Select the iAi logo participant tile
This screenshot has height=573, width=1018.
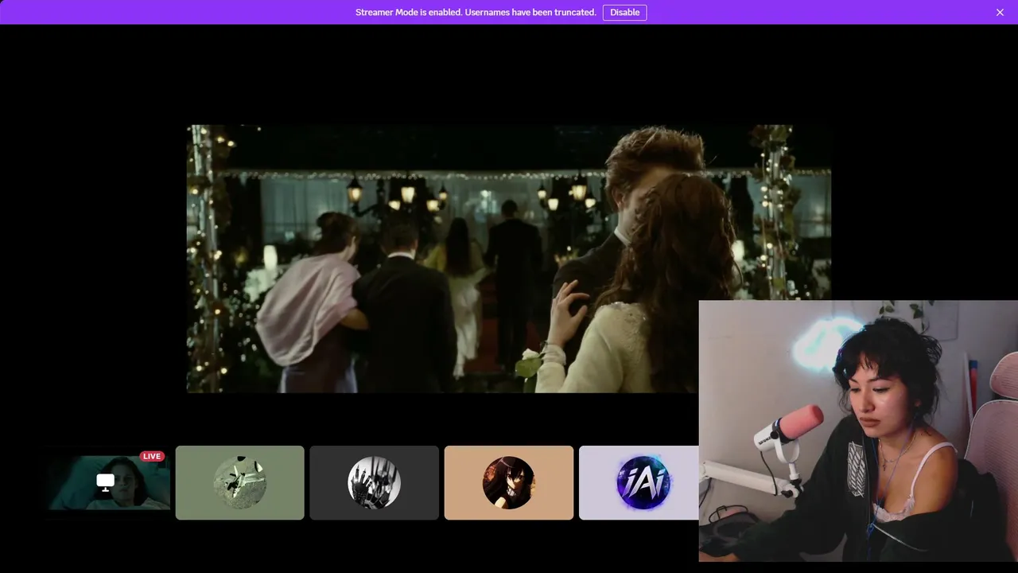click(x=639, y=483)
